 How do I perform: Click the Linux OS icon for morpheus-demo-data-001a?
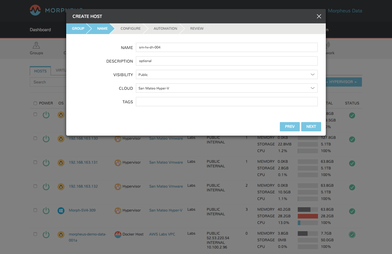click(61, 235)
